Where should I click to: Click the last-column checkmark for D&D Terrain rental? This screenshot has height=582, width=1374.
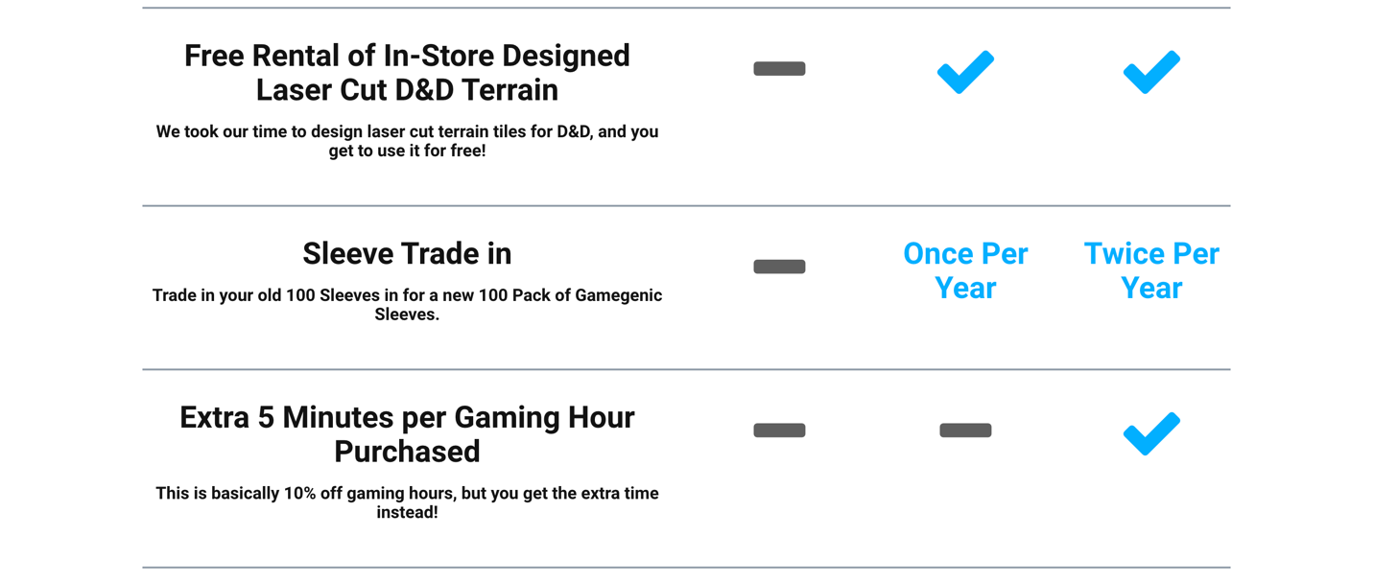[1151, 72]
